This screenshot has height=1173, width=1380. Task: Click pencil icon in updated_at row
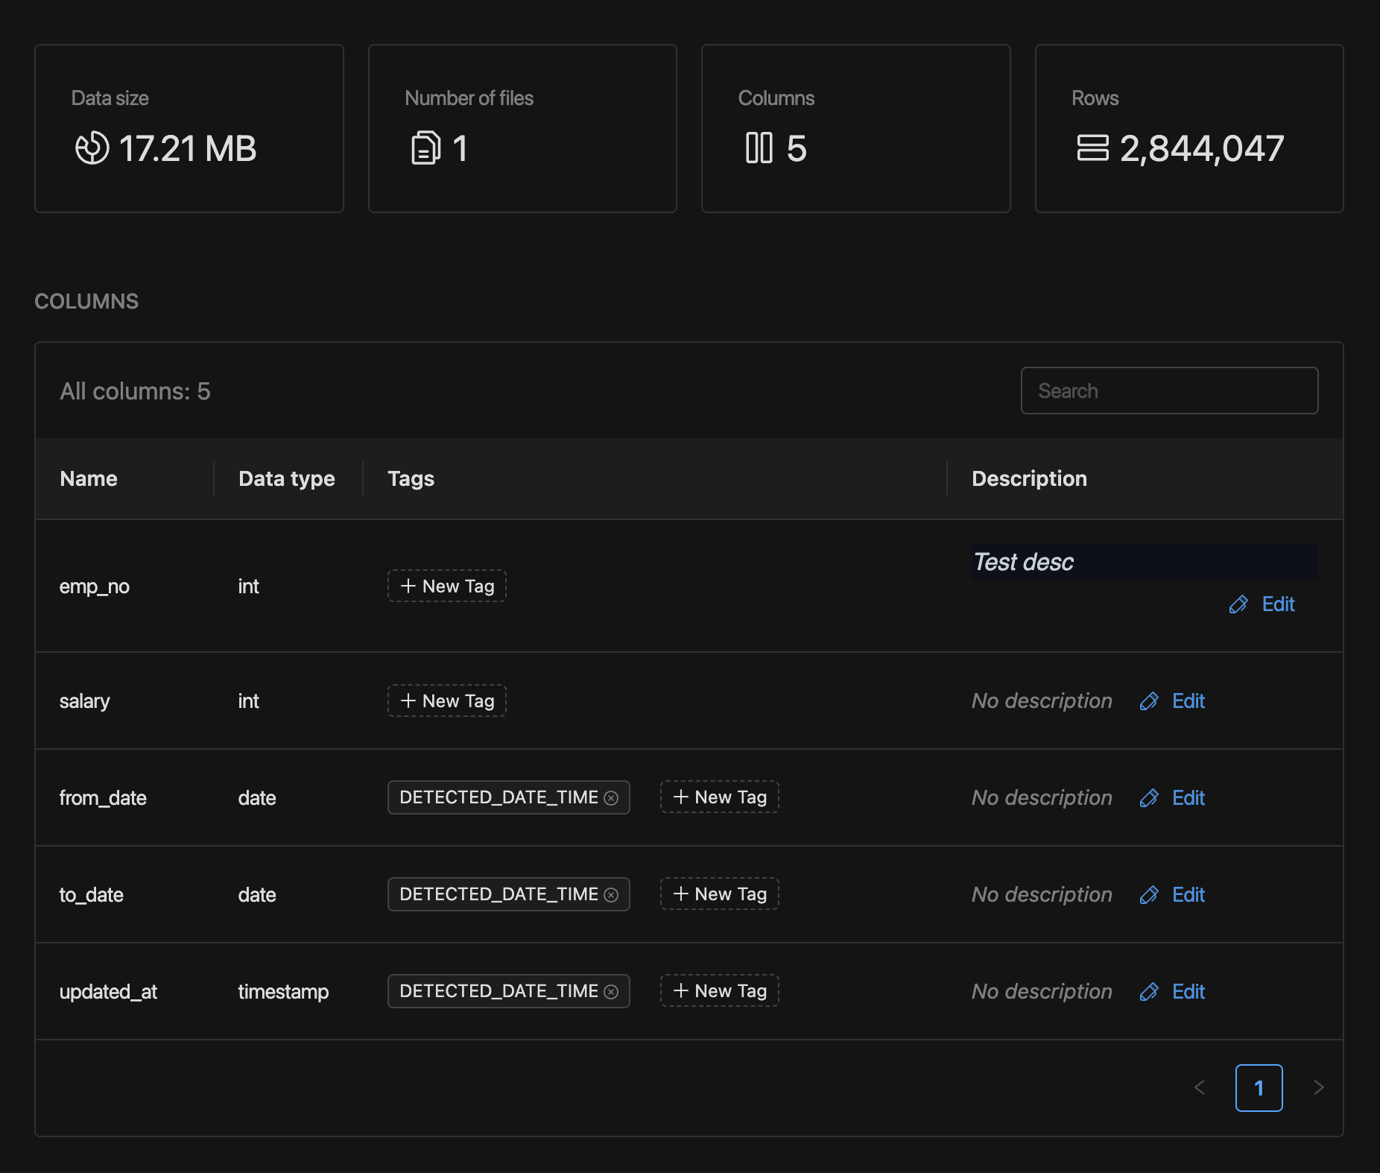click(1149, 992)
